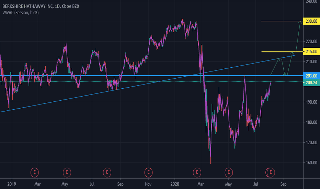Click the 220.00 price axis value
The image size is (320, 189).
pyautogui.click(x=311, y=42)
